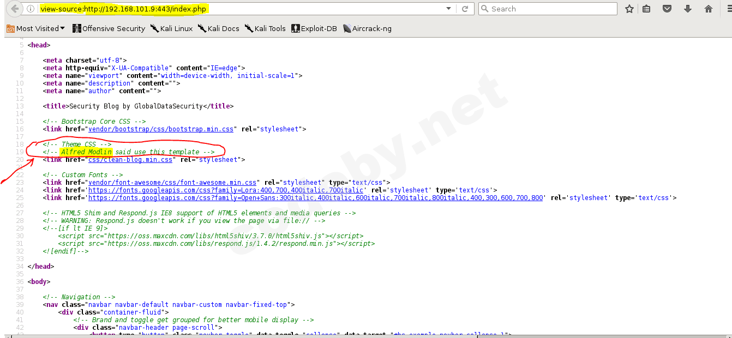Click the search magnifier icon
Screen dimensions: 732x338
tap(484, 9)
